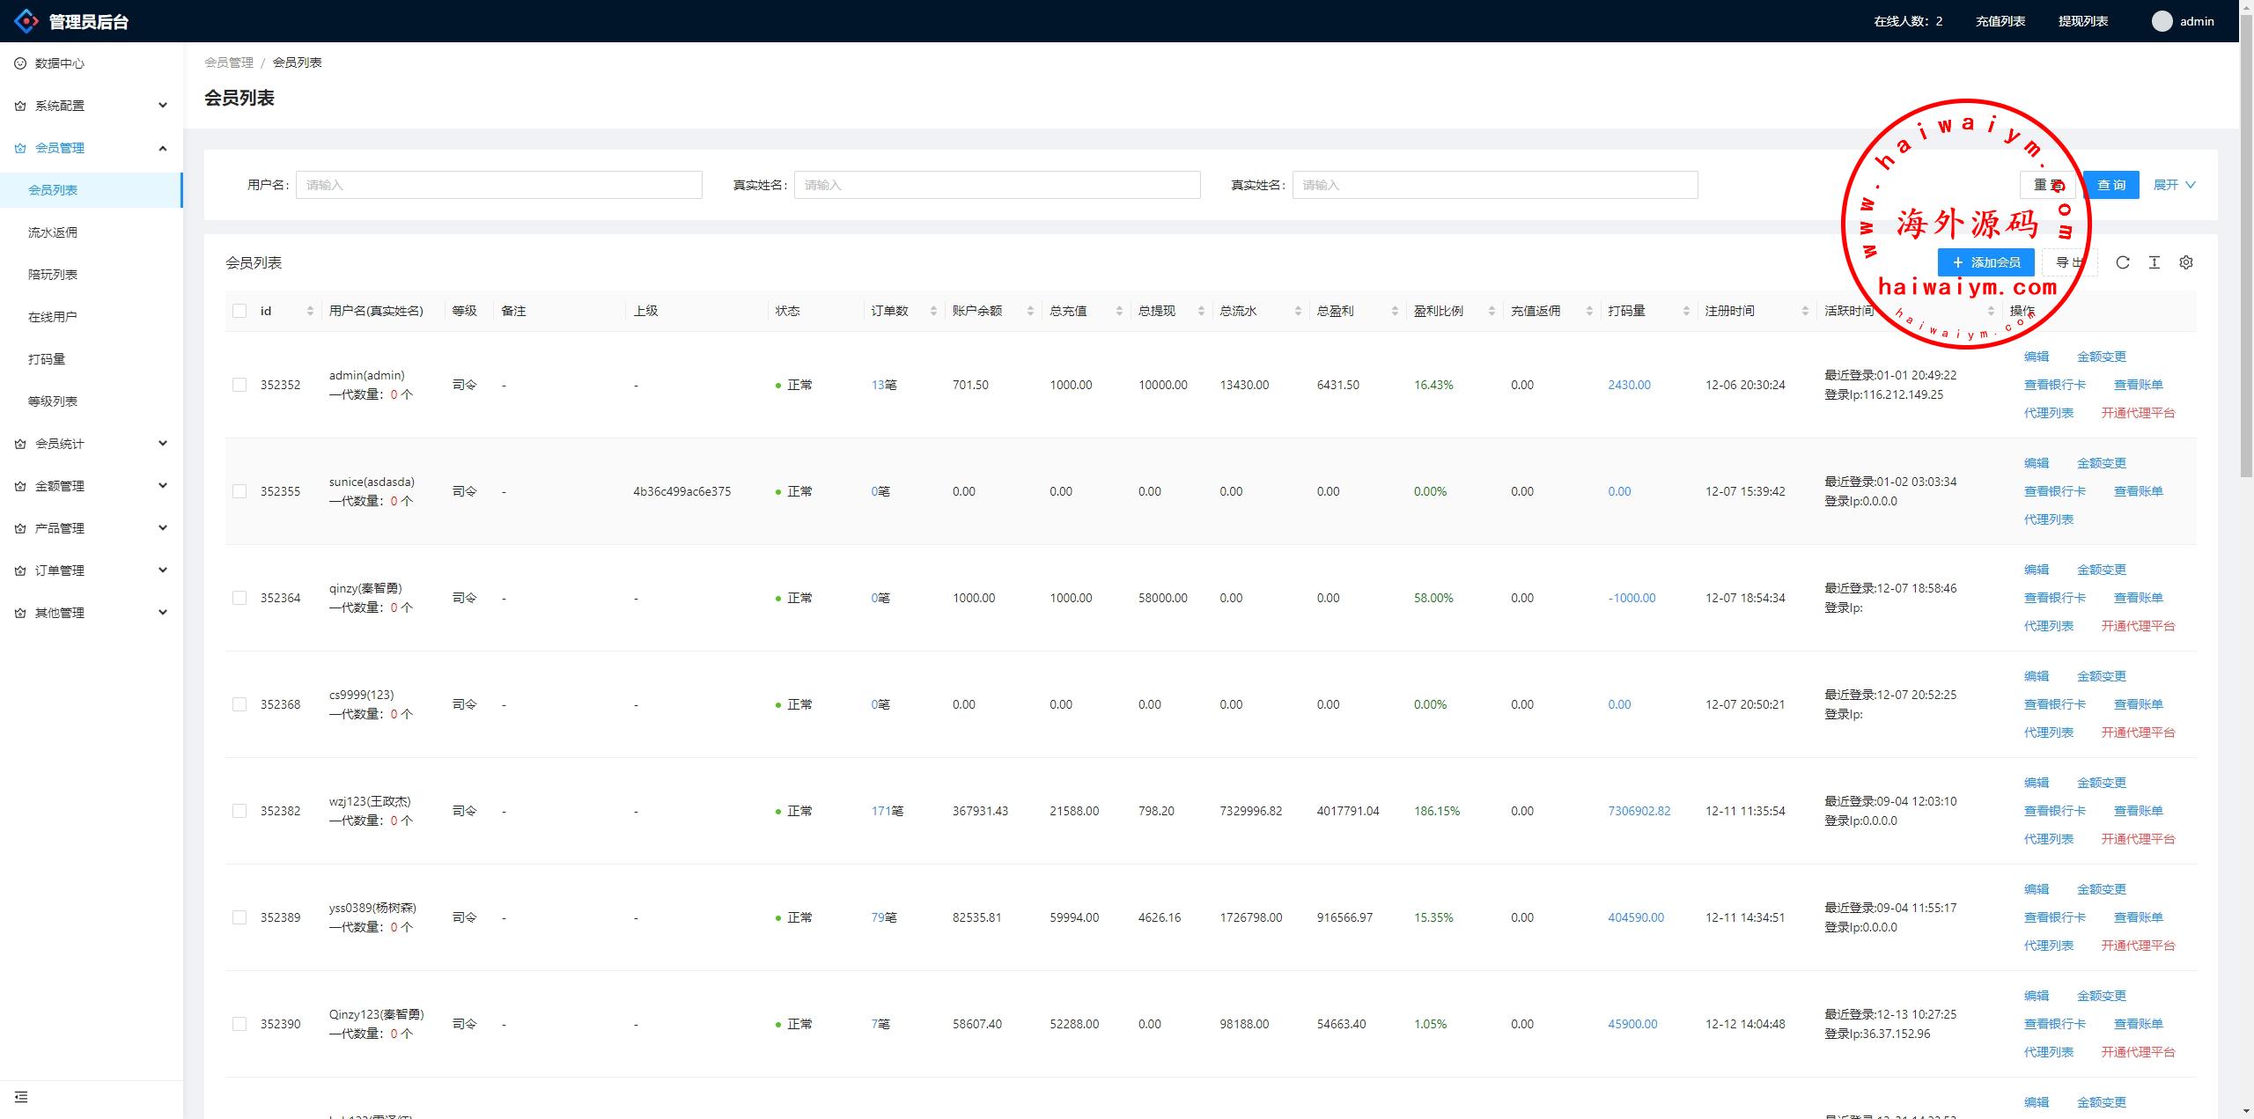Viewport: 2254px width, 1119px height.
Task: Click the table refresh icon
Action: pyautogui.click(x=2122, y=262)
